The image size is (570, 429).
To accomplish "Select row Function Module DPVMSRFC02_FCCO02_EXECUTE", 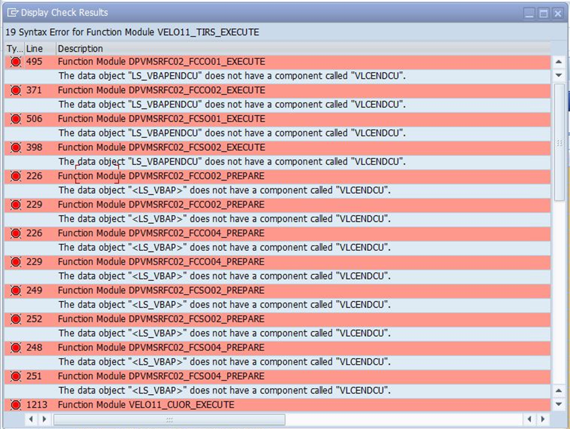I will (277, 90).
